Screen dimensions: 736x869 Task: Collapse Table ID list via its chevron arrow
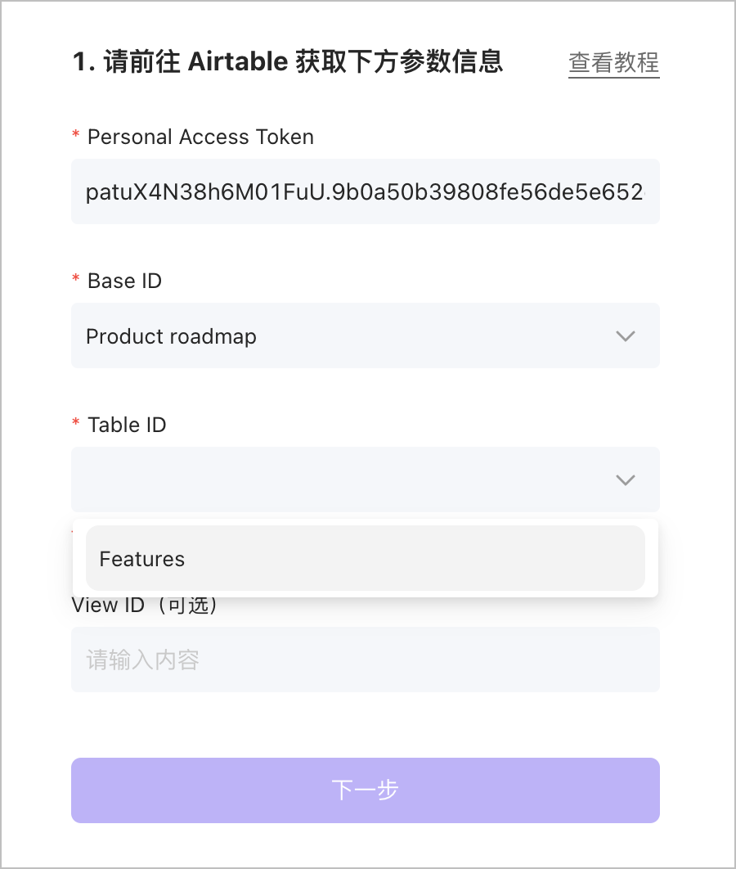626,480
